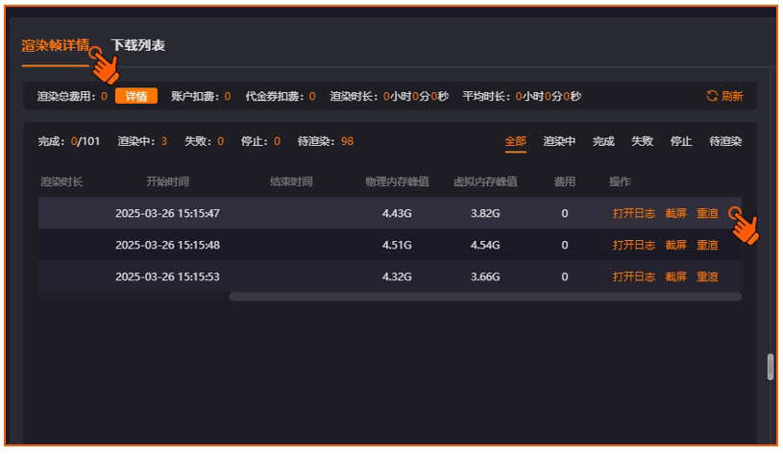Show only 停止 frames

pos(681,142)
